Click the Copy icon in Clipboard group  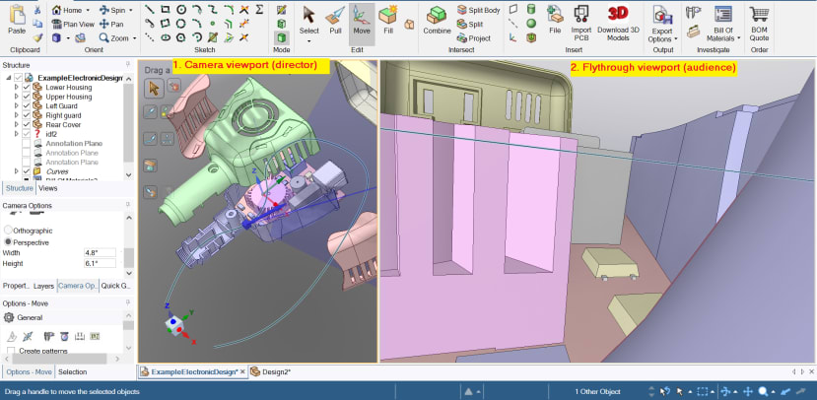(37, 24)
